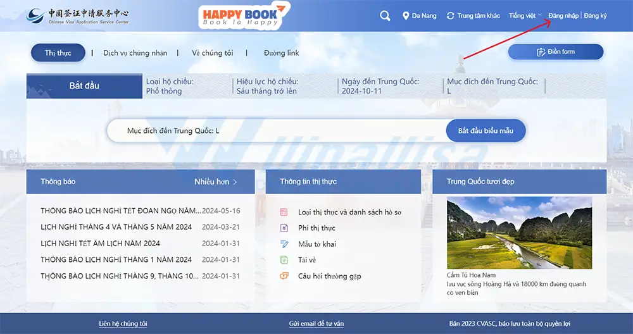The width and height of the screenshot is (633, 334).
Task: Click the Da Nang location text
Action: pos(424,16)
